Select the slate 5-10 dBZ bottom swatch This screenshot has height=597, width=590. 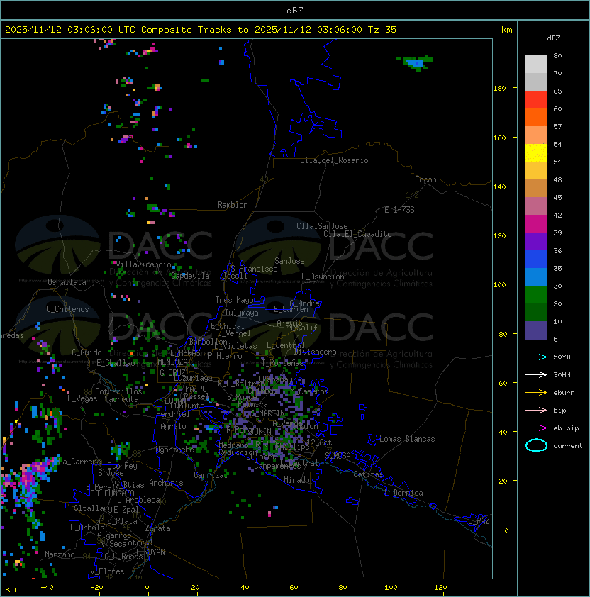pos(536,330)
